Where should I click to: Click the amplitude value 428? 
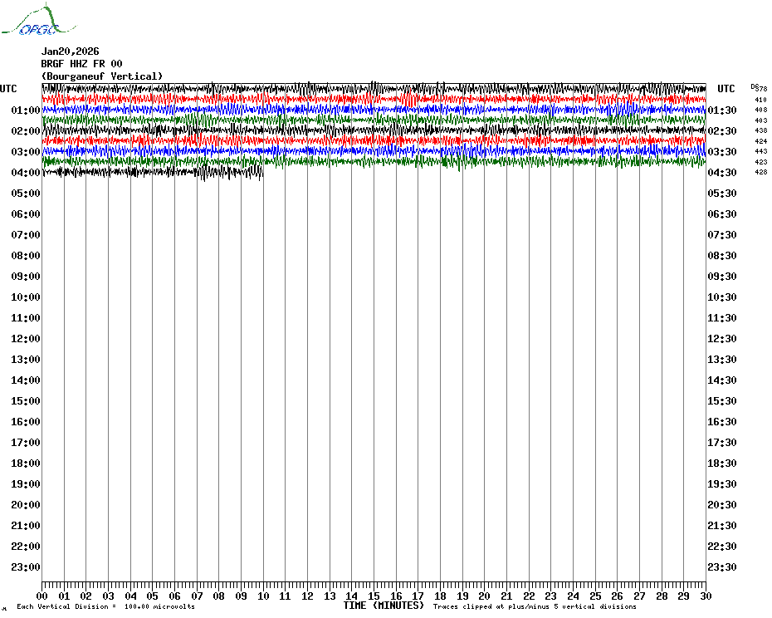pos(760,172)
